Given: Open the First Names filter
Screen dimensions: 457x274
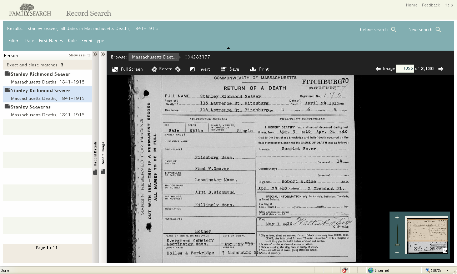Looking at the screenshot, I should pyautogui.click(x=51, y=41).
